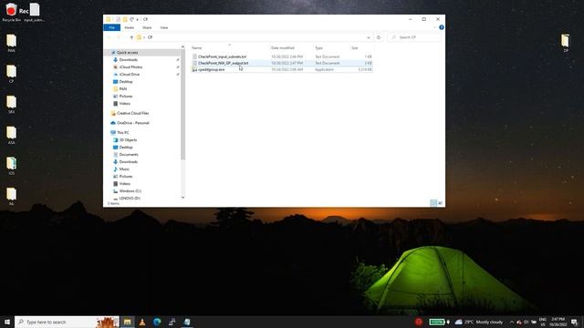Show hidden system tray icons
This screenshot has width=584, height=328.
tap(511, 322)
